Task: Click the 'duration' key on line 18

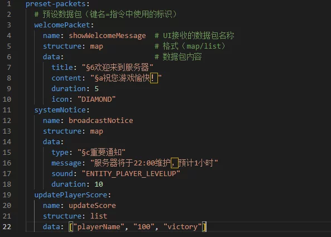Action: coord(69,184)
